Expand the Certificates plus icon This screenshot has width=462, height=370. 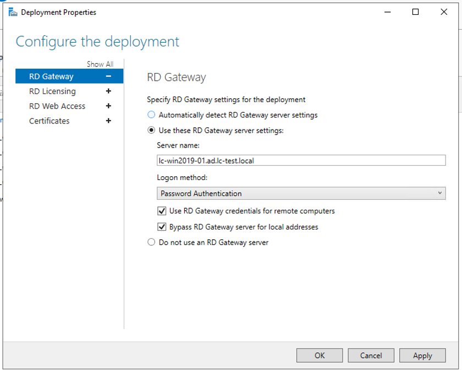pyautogui.click(x=108, y=121)
